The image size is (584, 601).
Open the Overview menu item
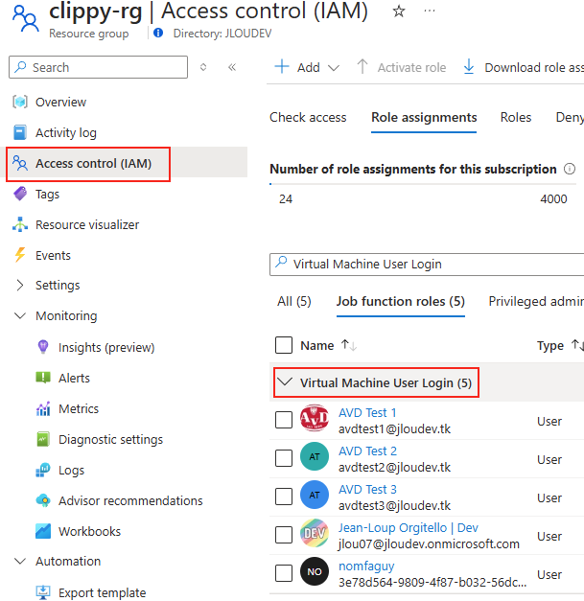point(60,102)
